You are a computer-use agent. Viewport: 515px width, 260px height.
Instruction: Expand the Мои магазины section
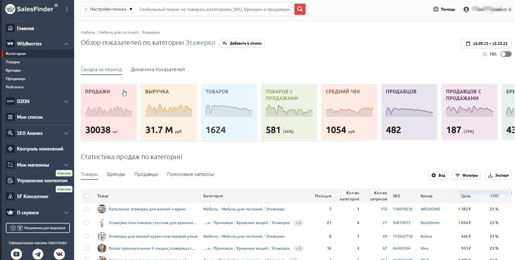[67, 165]
